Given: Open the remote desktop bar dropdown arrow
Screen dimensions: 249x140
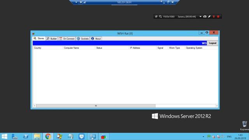Looking at the screenshot, I should pos(76,2).
